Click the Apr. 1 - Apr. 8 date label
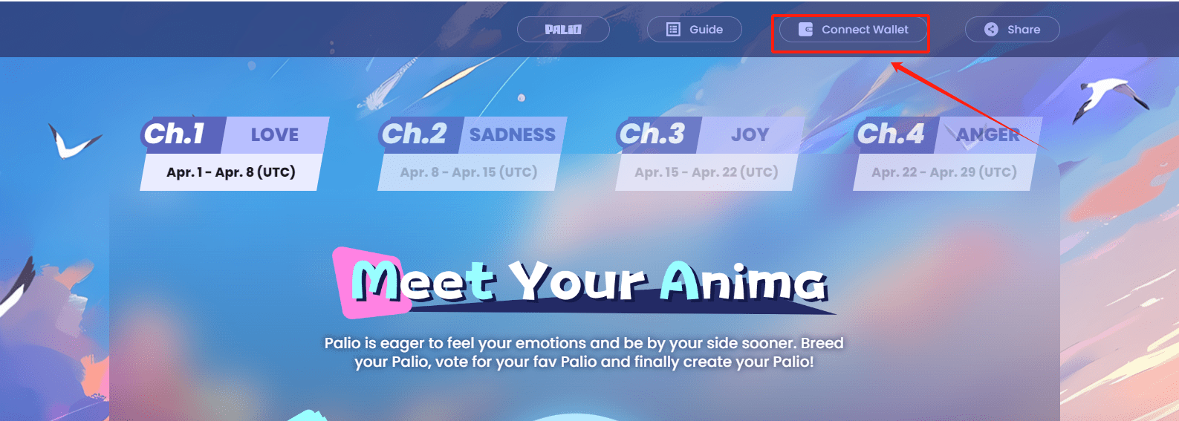The image size is (1179, 421). pyautogui.click(x=231, y=172)
